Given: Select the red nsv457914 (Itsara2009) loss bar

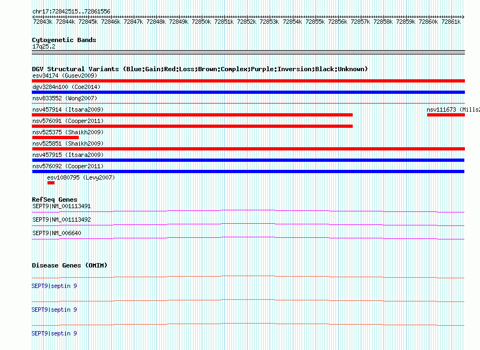Looking at the screenshot, I should pos(192,115).
